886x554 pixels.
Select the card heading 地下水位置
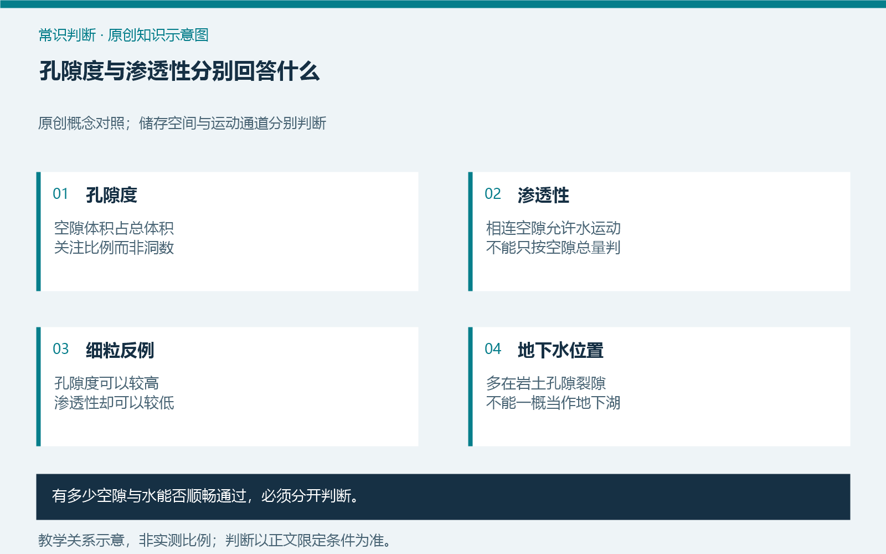(560, 350)
